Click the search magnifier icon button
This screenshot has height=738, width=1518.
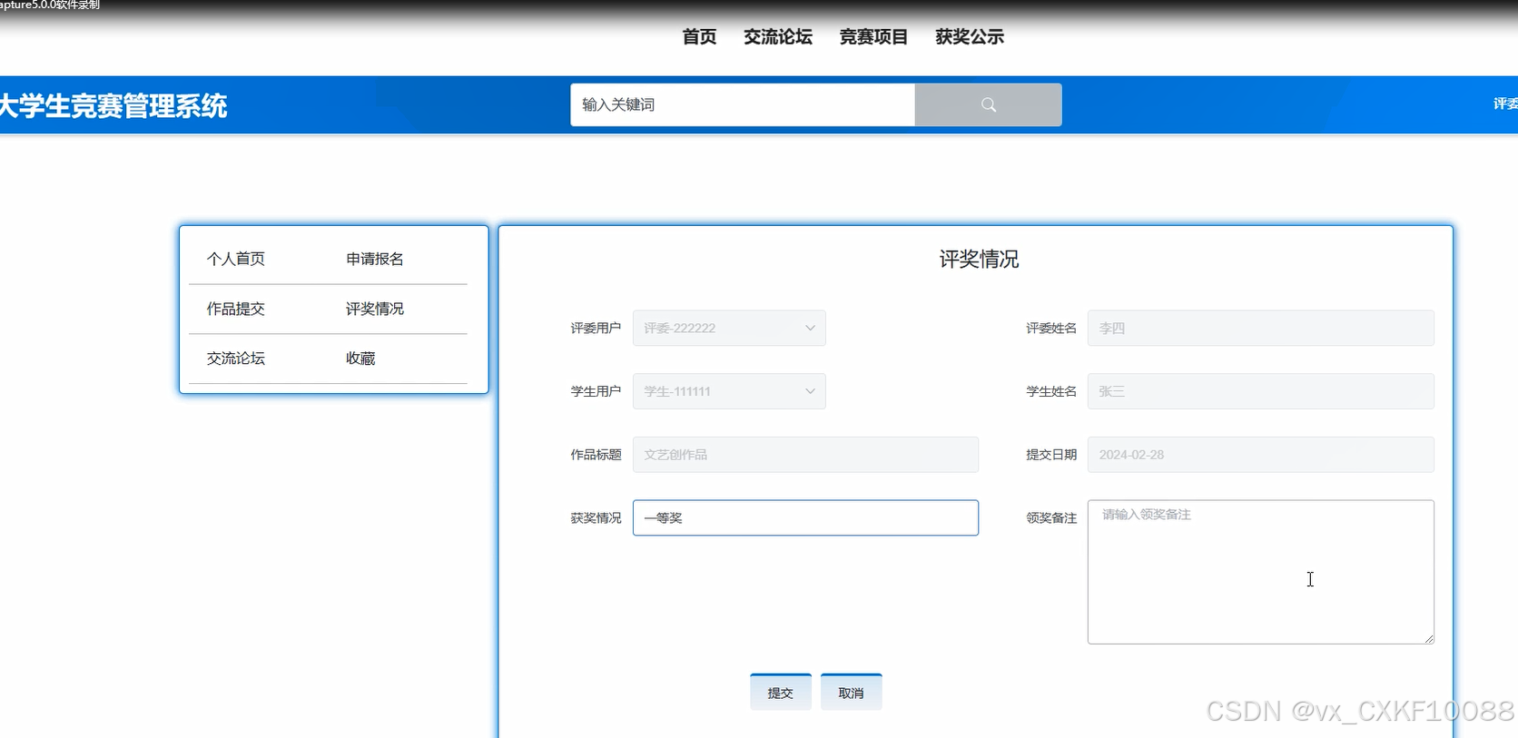point(988,104)
